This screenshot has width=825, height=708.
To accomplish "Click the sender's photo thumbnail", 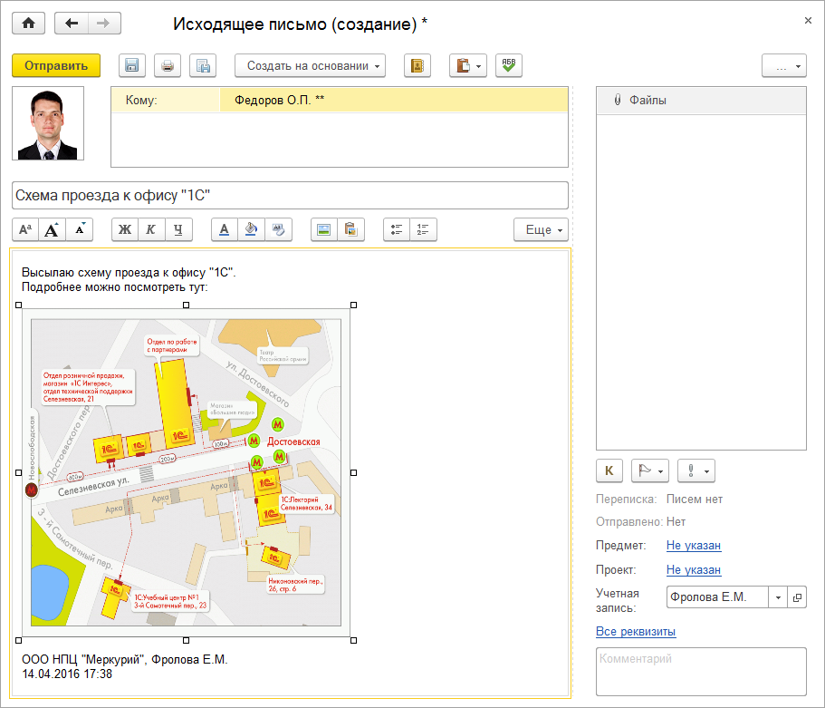I will [x=48, y=123].
